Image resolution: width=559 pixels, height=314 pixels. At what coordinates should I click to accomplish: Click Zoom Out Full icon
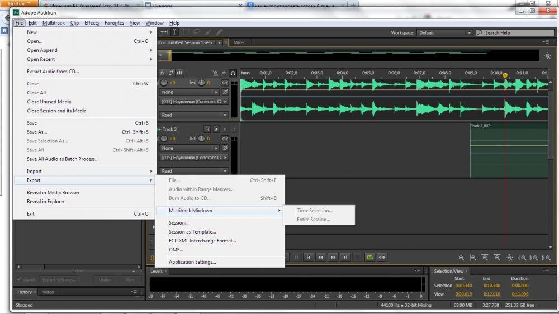[509, 258]
